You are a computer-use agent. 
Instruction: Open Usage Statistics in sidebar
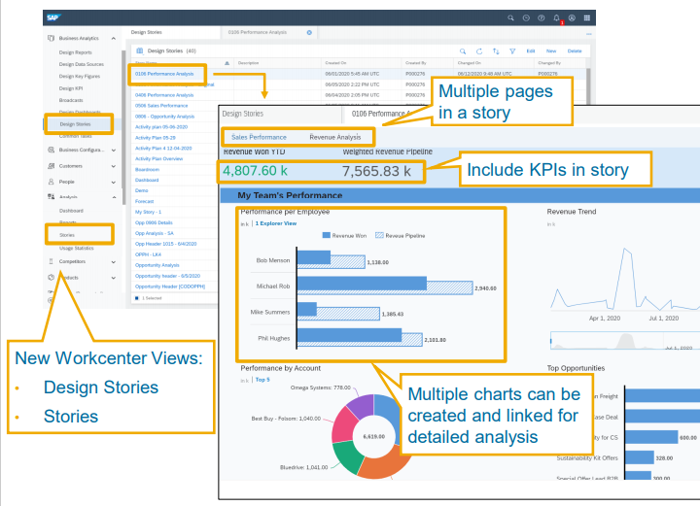[x=77, y=249]
